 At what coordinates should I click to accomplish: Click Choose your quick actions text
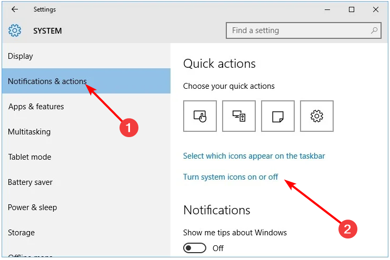point(229,86)
